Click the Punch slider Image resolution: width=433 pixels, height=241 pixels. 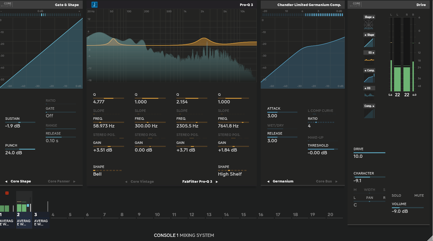click(x=20, y=149)
